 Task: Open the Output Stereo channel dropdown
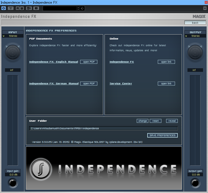point(195,36)
